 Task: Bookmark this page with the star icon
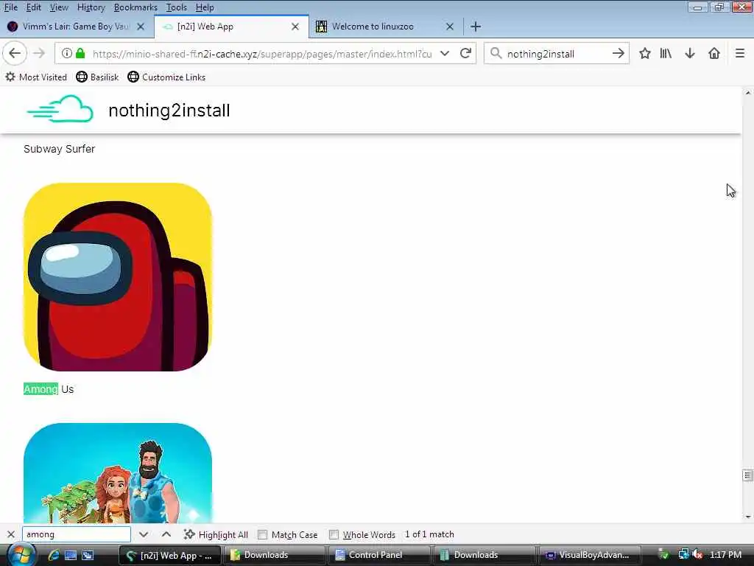click(x=644, y=53)
